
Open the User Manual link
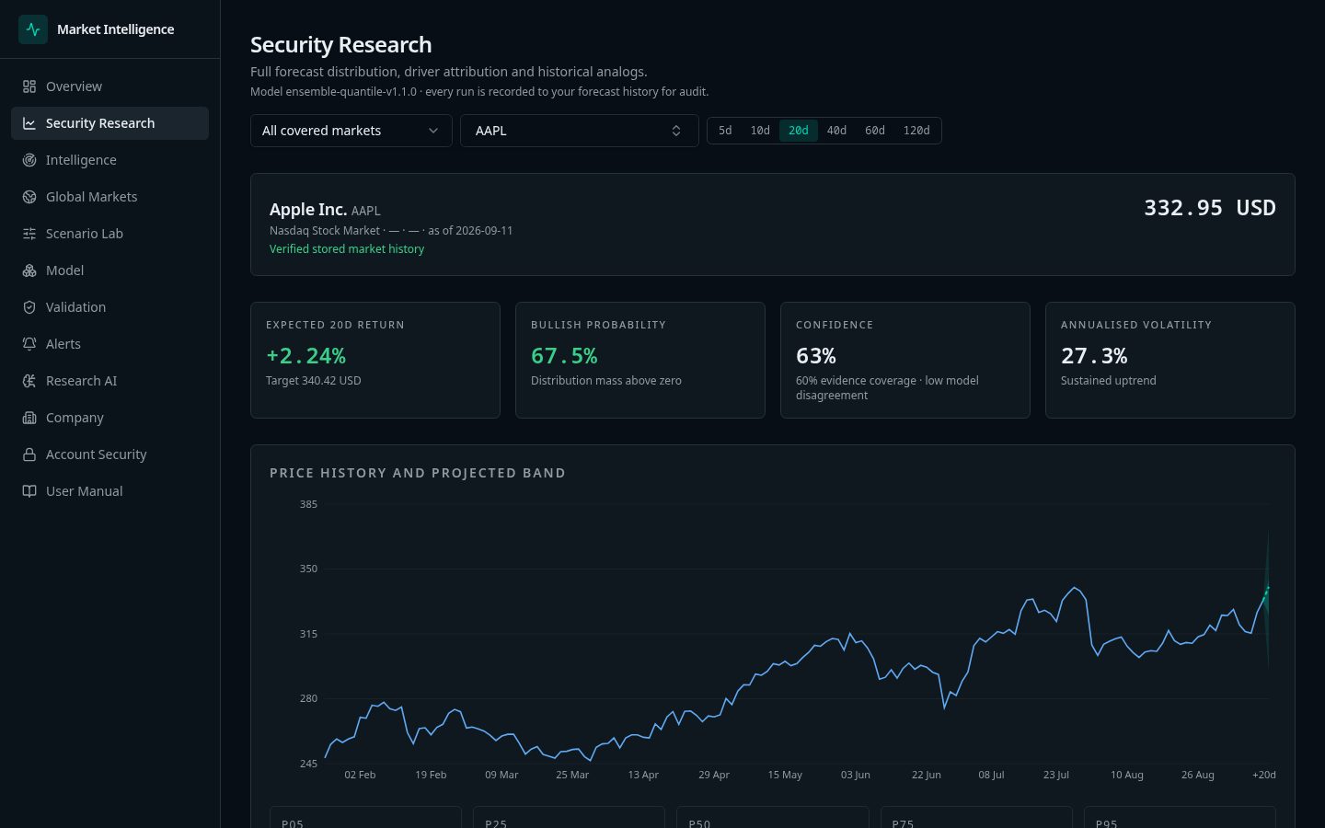pyautogui.click(x=109, y=491)
